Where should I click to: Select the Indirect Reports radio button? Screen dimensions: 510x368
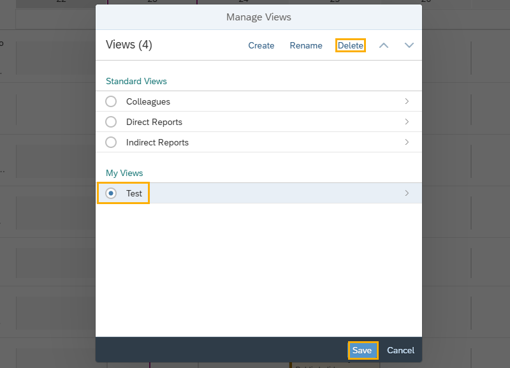point(111,142)
